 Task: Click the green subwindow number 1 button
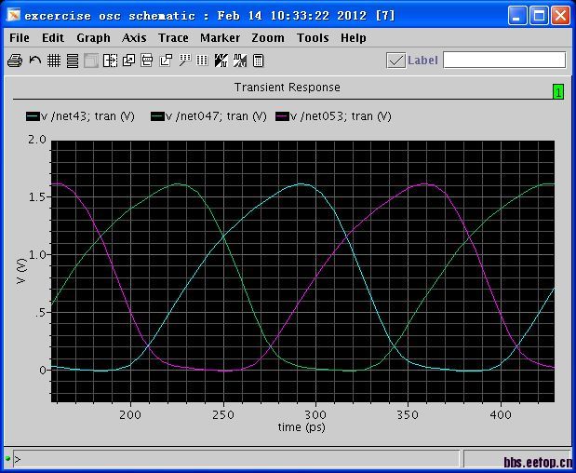[x=558, y=91]
